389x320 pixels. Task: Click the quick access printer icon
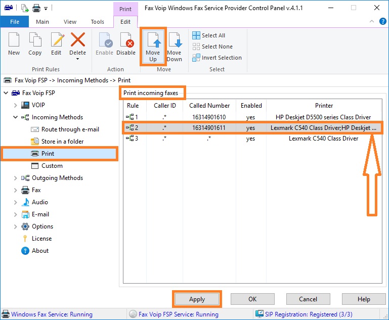pyautogui.click(x=36, y=8)
